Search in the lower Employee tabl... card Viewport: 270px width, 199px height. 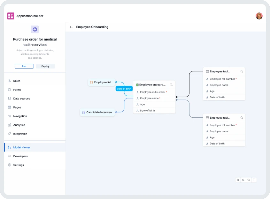point(242,118)
